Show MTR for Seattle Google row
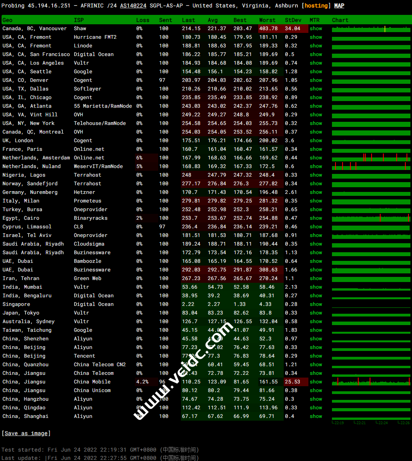 click(316, 71)
